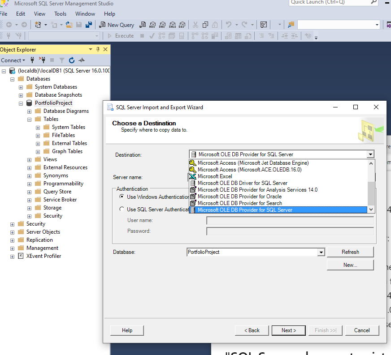
Task: Click the New Query toolbar button
Action: tap(117, 25)
